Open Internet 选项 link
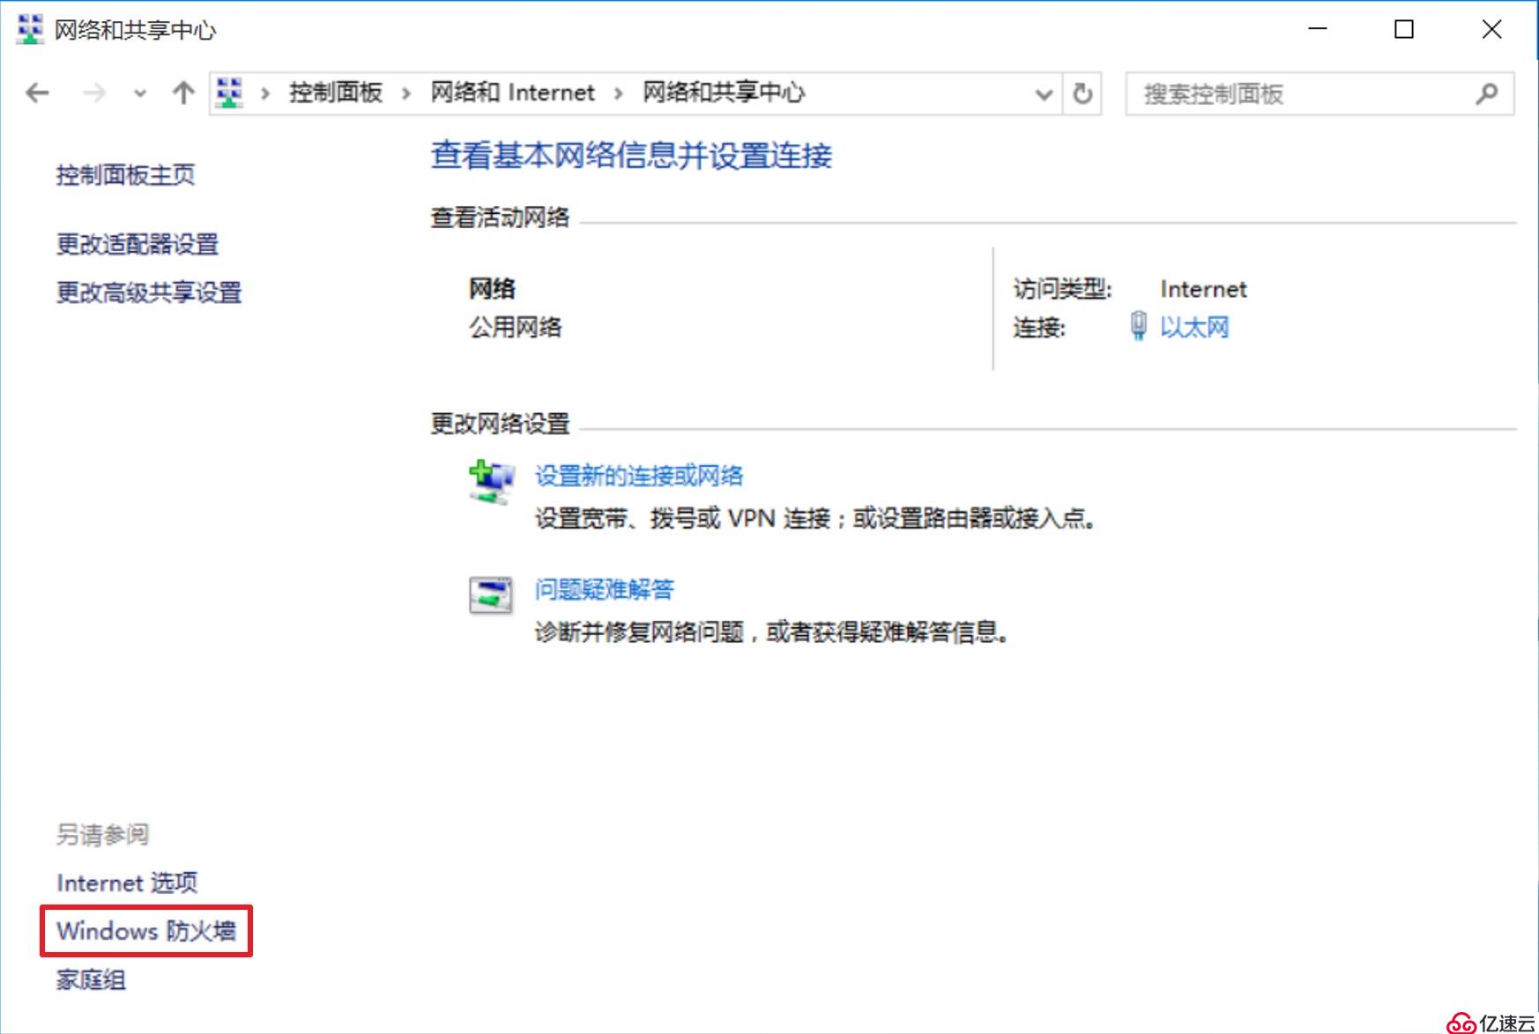 127,883
